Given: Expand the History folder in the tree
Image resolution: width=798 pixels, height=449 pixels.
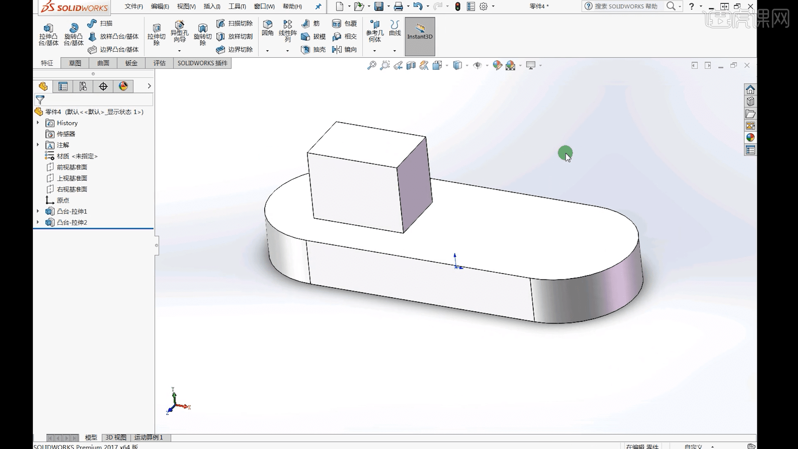Looking at the screenshot, I should point(38,123).
